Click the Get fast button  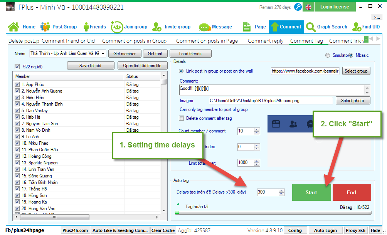point(155,54)
